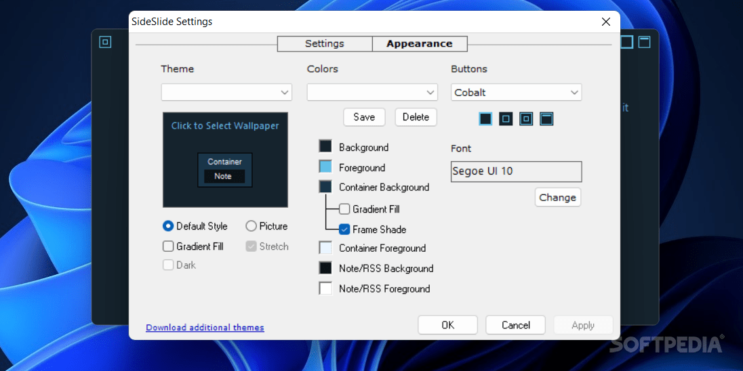
Task: Click the square icon in the background window's top-left corner
Action: coord(105,42)
